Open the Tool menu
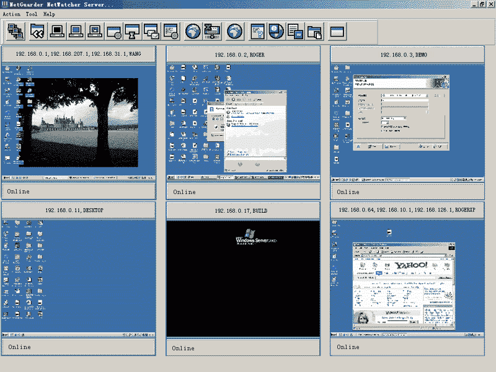The width and height of the screenshot is (496, 372). (32, 14)
